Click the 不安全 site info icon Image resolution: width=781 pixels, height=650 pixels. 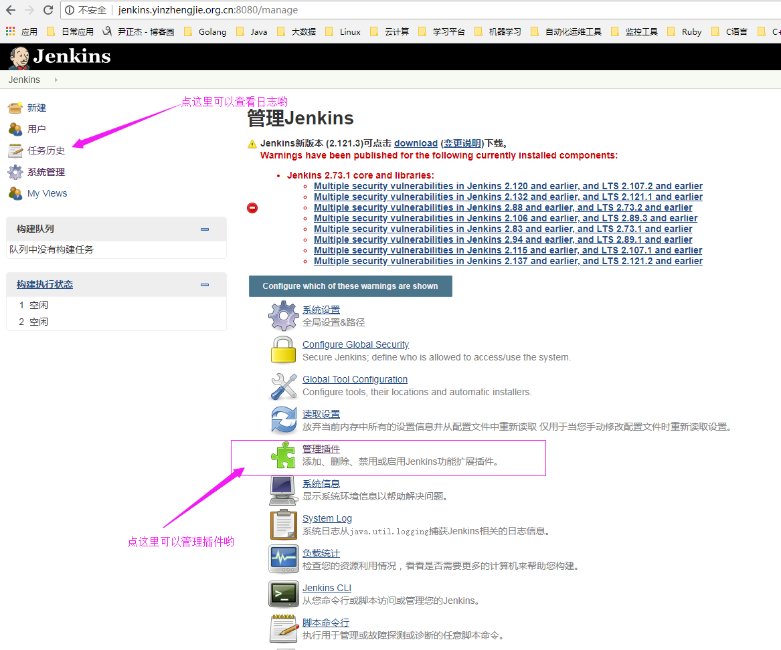[x=70, y=10]
